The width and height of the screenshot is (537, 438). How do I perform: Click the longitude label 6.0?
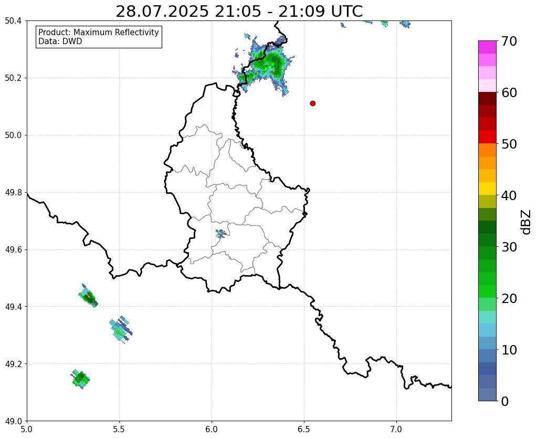[x=212, y=429]
